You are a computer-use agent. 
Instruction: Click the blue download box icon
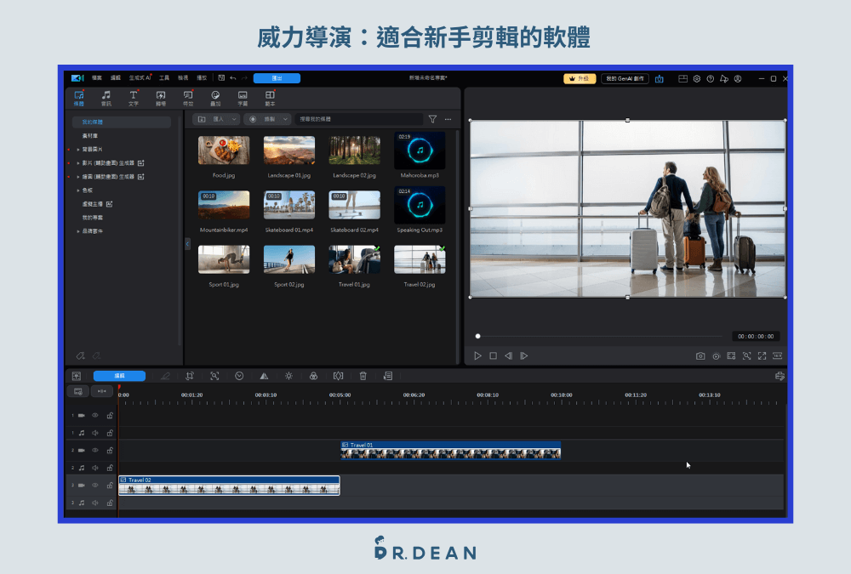660,79
